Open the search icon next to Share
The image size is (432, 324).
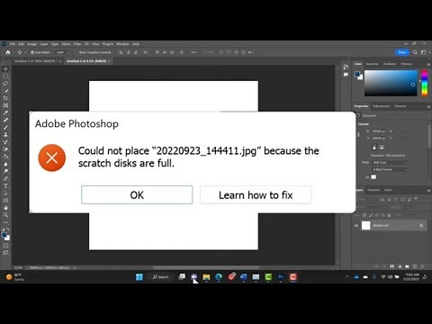click(415, 52)
